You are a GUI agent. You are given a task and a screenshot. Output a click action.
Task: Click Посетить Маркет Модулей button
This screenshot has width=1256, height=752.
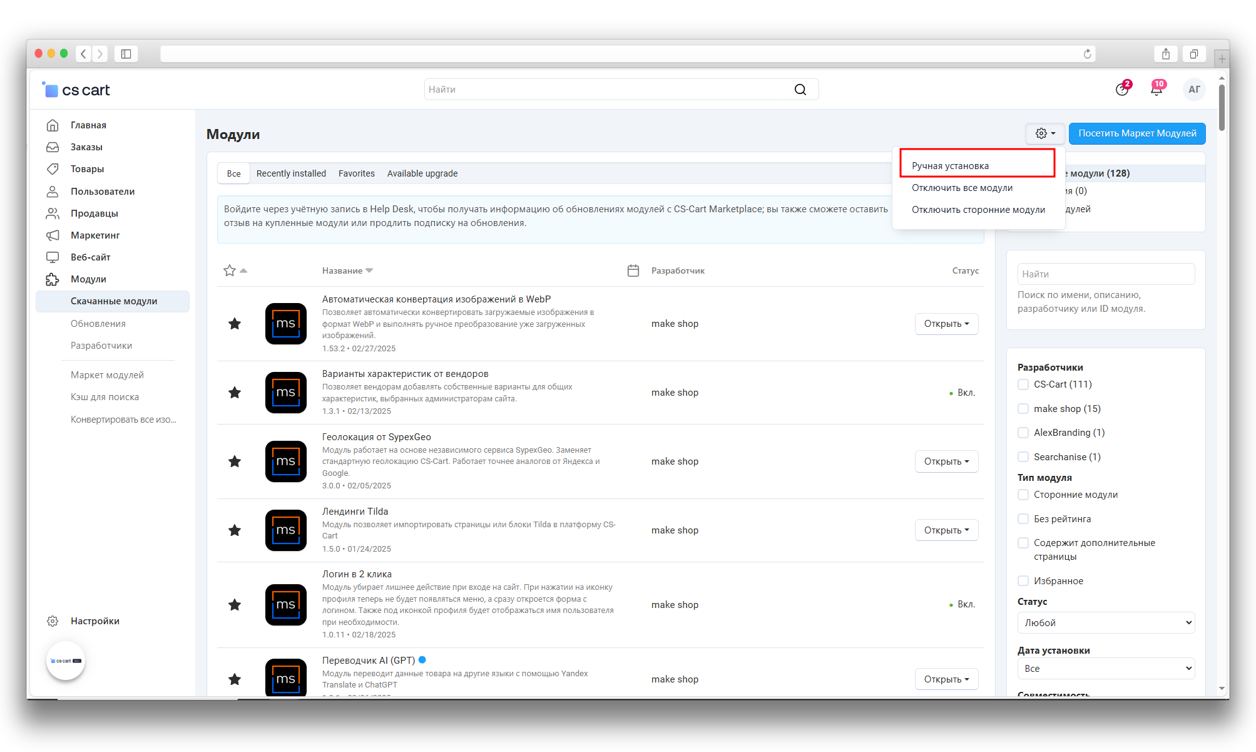click(1136, 133)
